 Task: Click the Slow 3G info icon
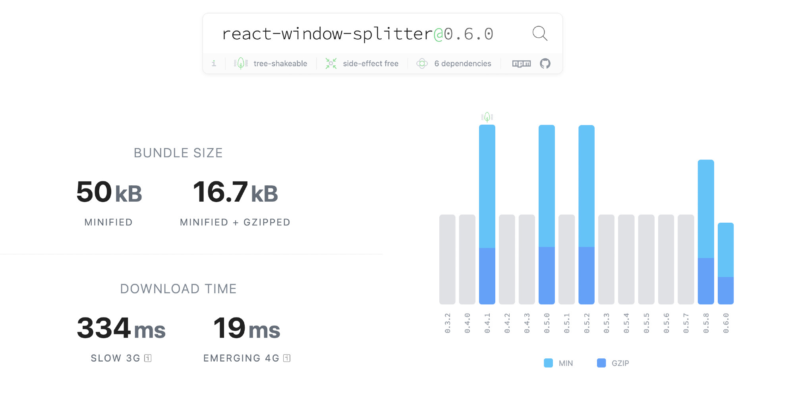(x=148, y=358)
